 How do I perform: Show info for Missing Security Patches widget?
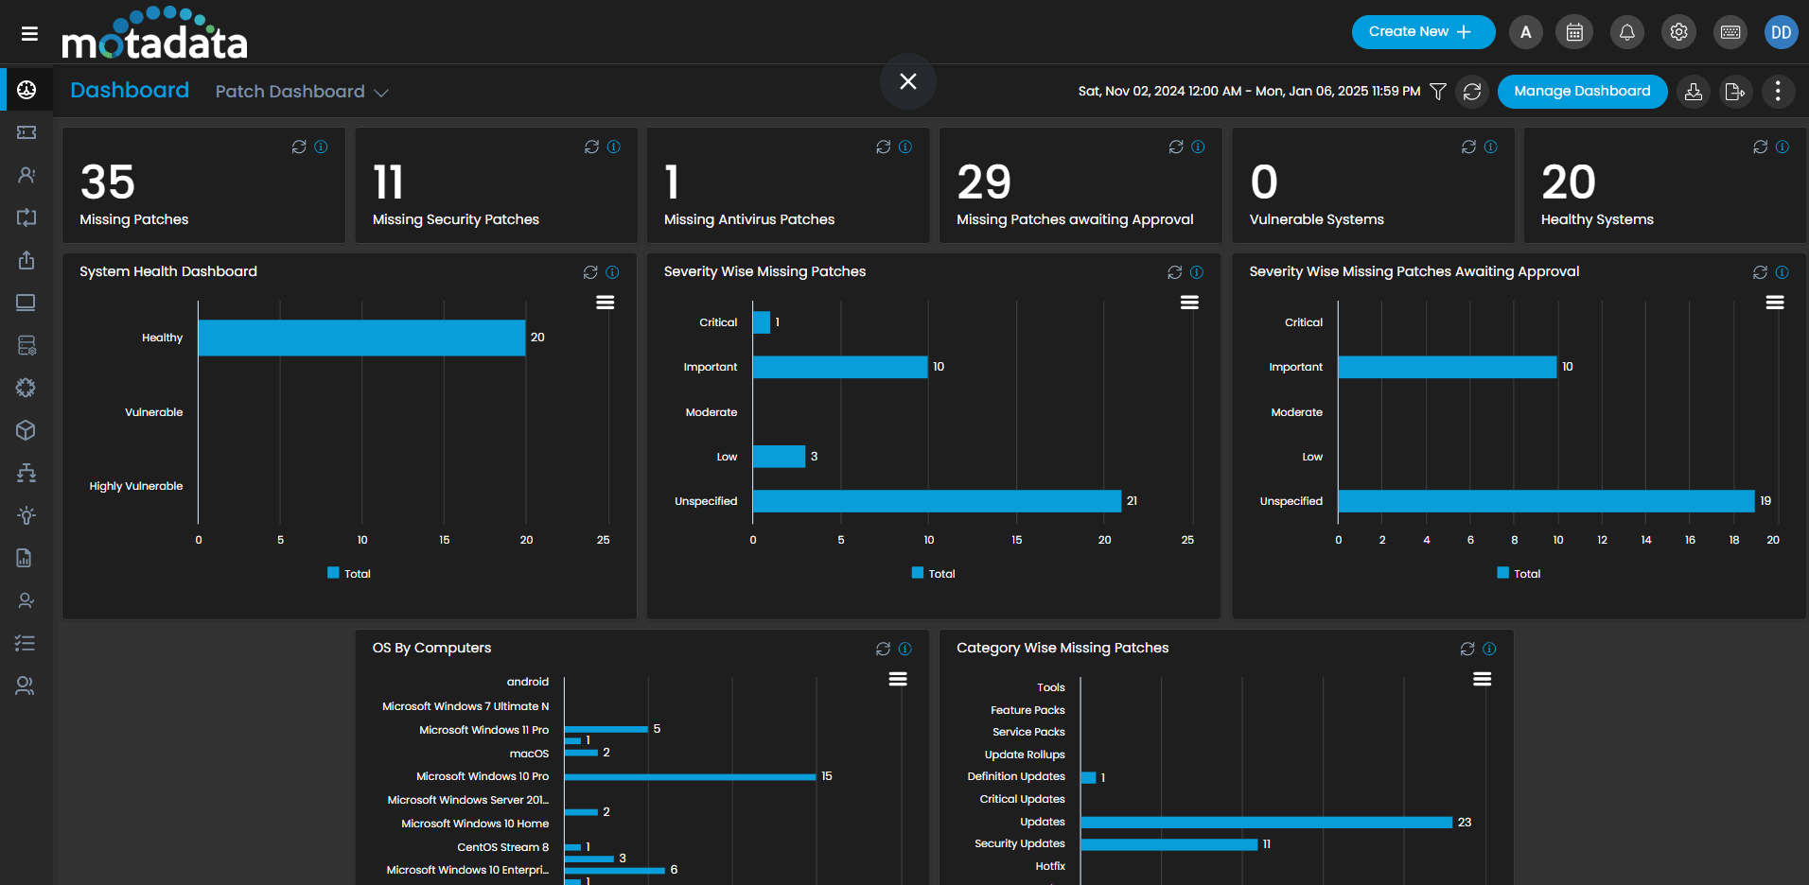coord(614,147)
